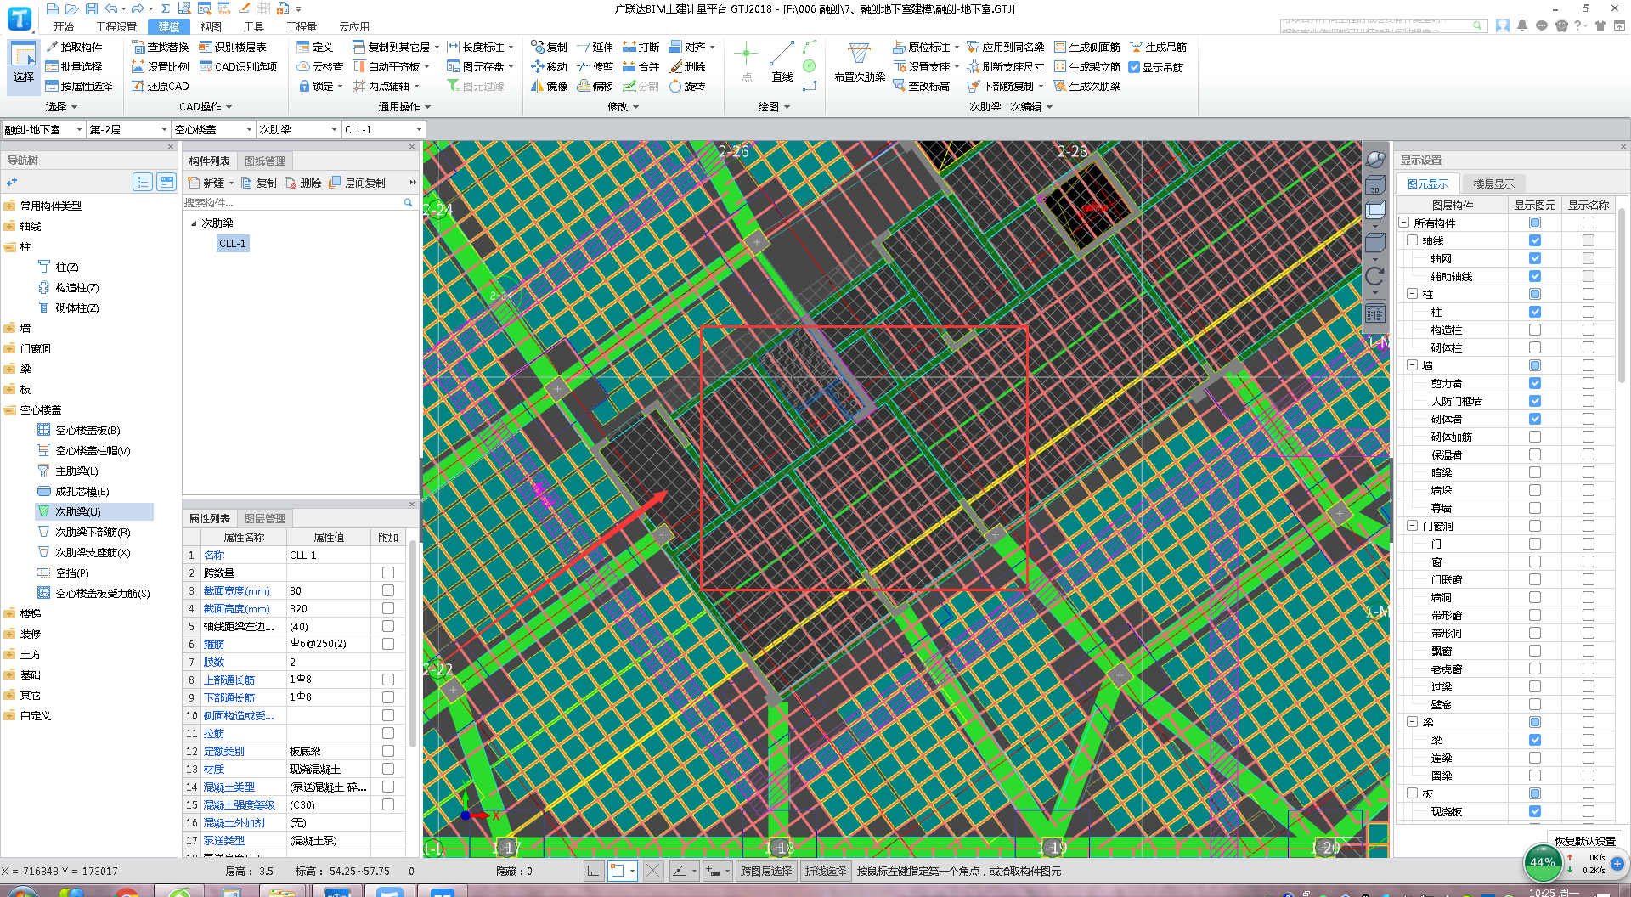This screenshot has width=1631, height=897.
Task: Expand 新建 dropdown arrow
Action: [x=231, y=183]
